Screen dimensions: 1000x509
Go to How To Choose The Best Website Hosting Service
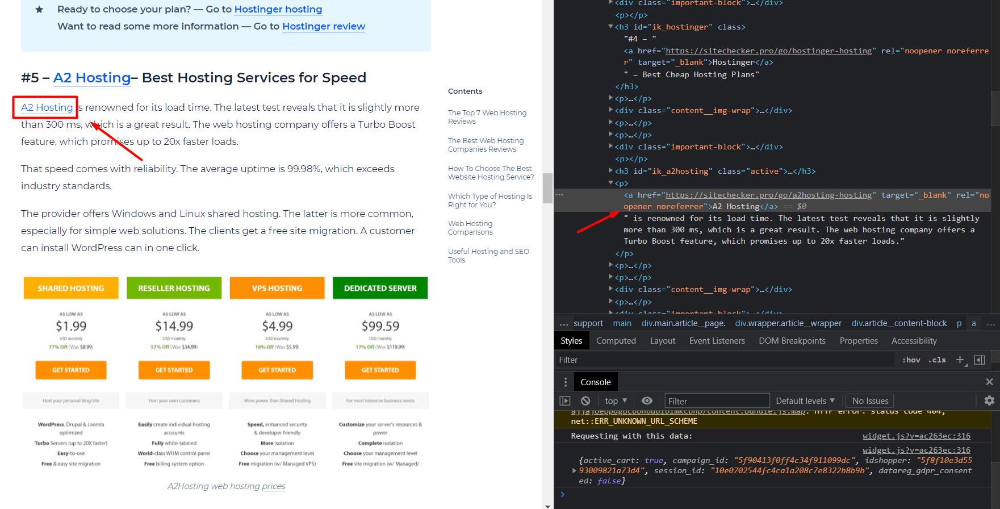pyautogui.click(x=491, y=173)
